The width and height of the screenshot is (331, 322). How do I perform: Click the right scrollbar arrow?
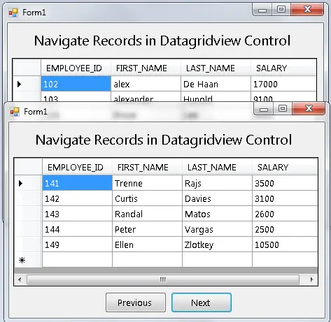pos(312,279)
